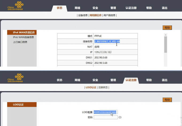Image resolution: width=182 pixels, height=126 pixels.
Task: Click the China Unicom logo in lower panel
Action: tap(16, 78)
